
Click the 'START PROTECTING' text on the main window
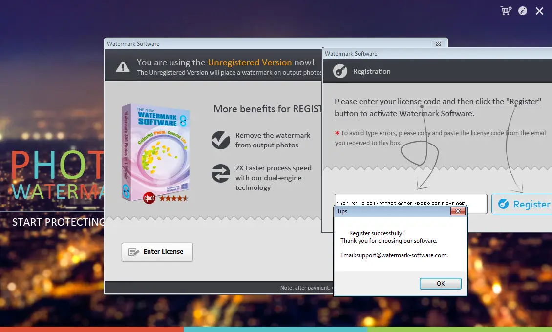point(58,222)
